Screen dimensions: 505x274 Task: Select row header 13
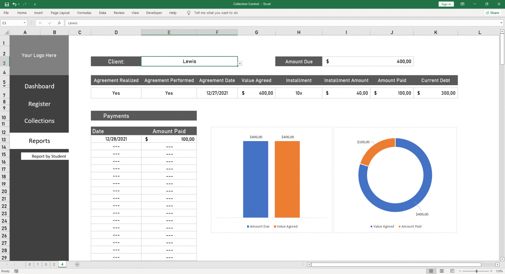click(5, 139)
